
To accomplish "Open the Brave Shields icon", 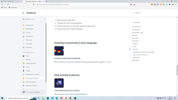I will pyautogui.click(x=131, y=4).
